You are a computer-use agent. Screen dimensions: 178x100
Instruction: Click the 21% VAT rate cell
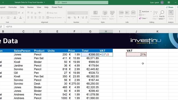[x=136, y=54]
